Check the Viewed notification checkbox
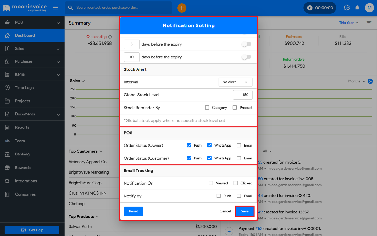Screen dimensions: 377x236 click(x=211, y=183)
